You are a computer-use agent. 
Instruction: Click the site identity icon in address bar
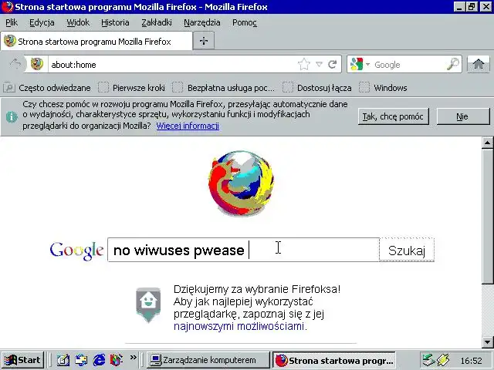(x=37, y=64)
